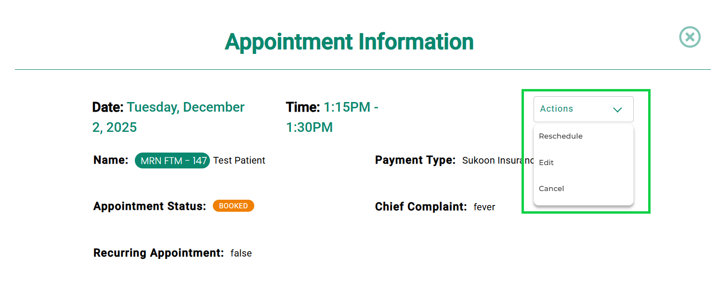Viewport: 718px width, 295px height.
Task: Click the Test Patient name text
Action: click(239, 161)
